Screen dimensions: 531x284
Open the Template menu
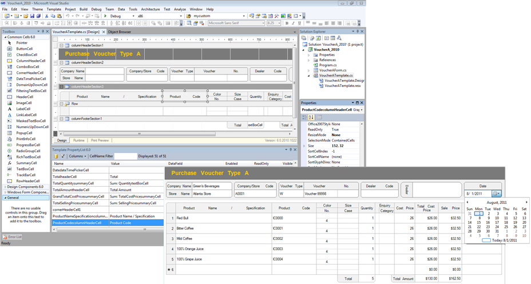coord(54,9)
